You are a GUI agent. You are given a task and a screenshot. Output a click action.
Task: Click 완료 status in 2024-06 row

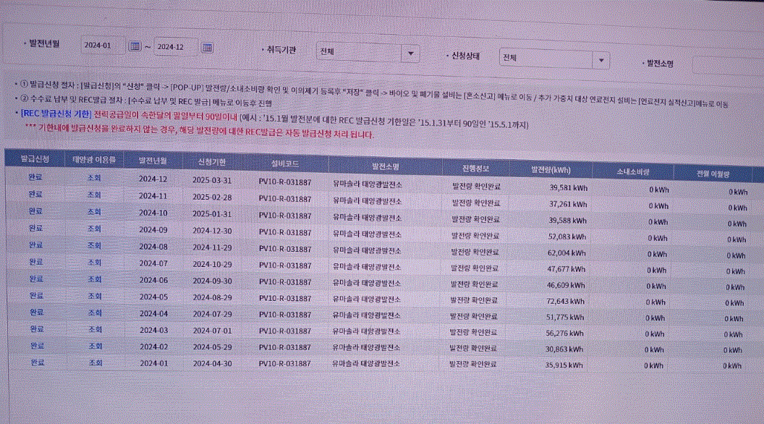(36, 279)
